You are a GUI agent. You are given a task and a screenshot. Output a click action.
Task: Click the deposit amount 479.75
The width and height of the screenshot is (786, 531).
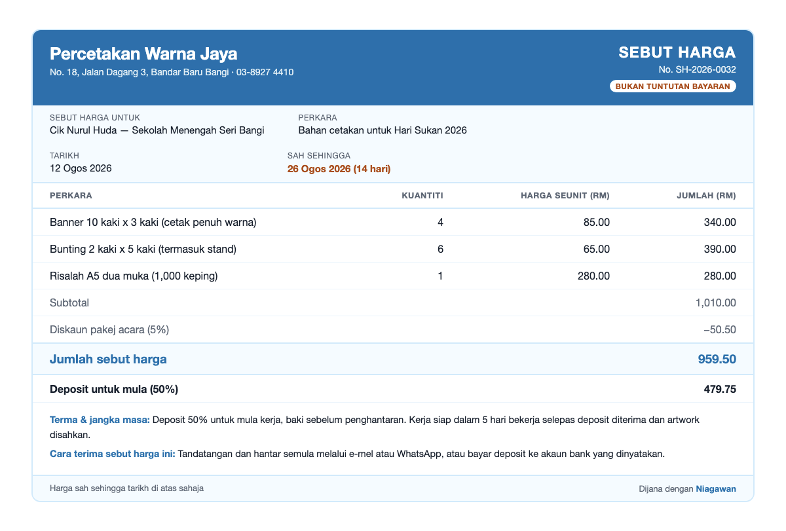tap(720, 389)
